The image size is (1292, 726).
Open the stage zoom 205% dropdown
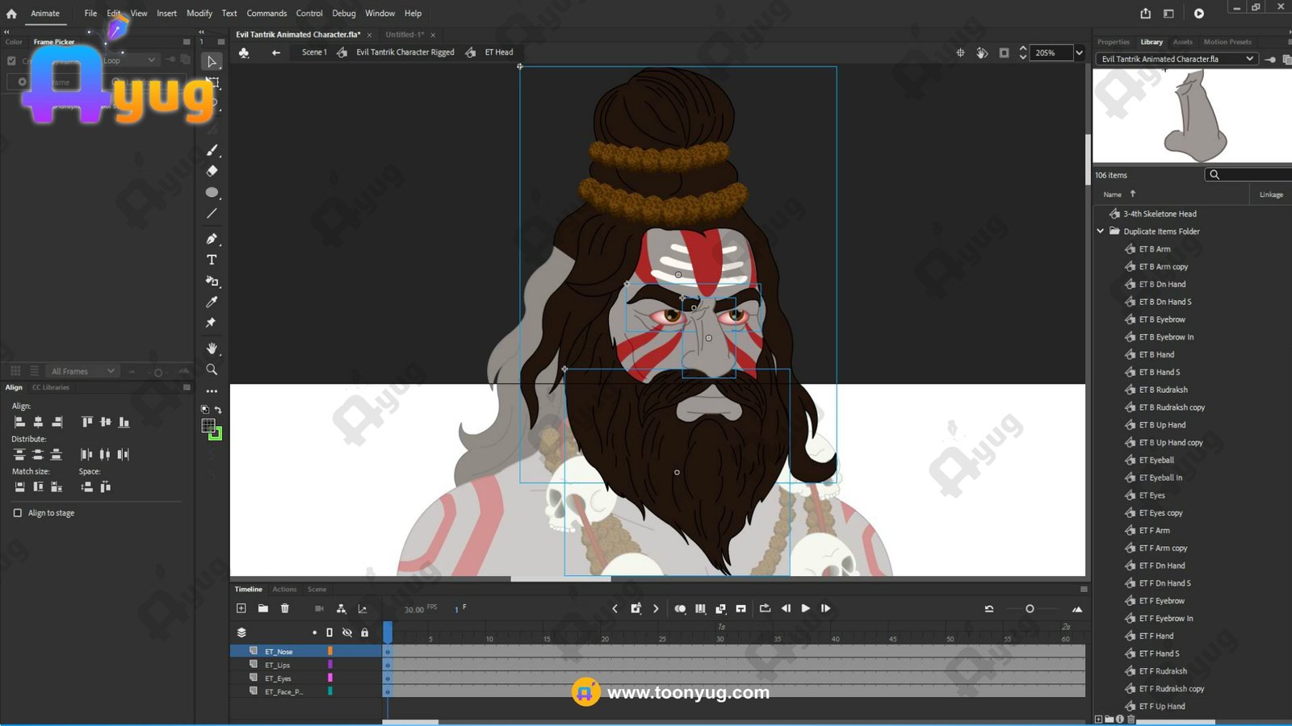pos(1079,52)
